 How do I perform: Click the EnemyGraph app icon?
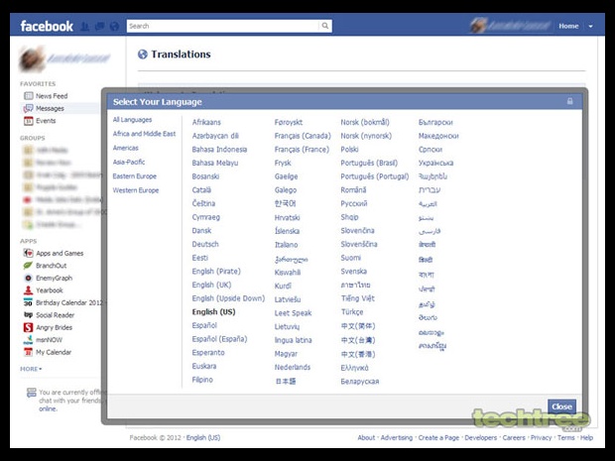[28, 278]
